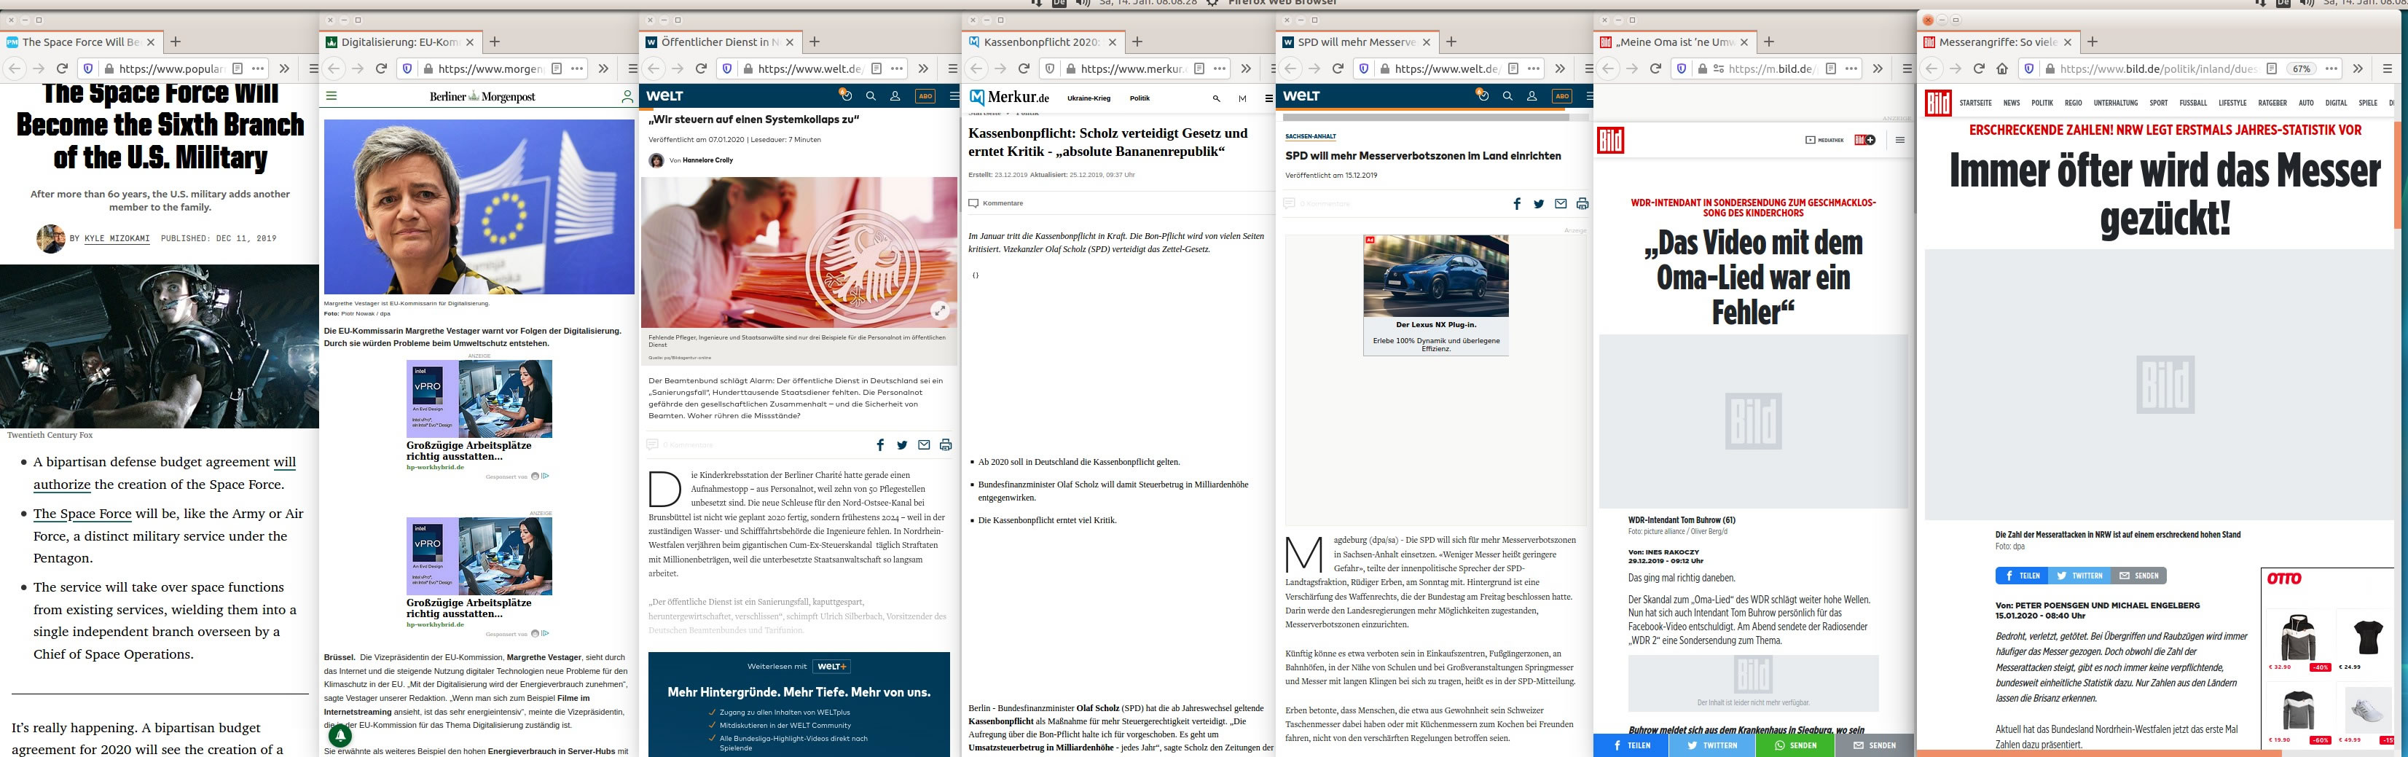Open new tab in Space Force window
Image resolution: width=2408 pixels, height=757 pixels.
coord(175,42)
